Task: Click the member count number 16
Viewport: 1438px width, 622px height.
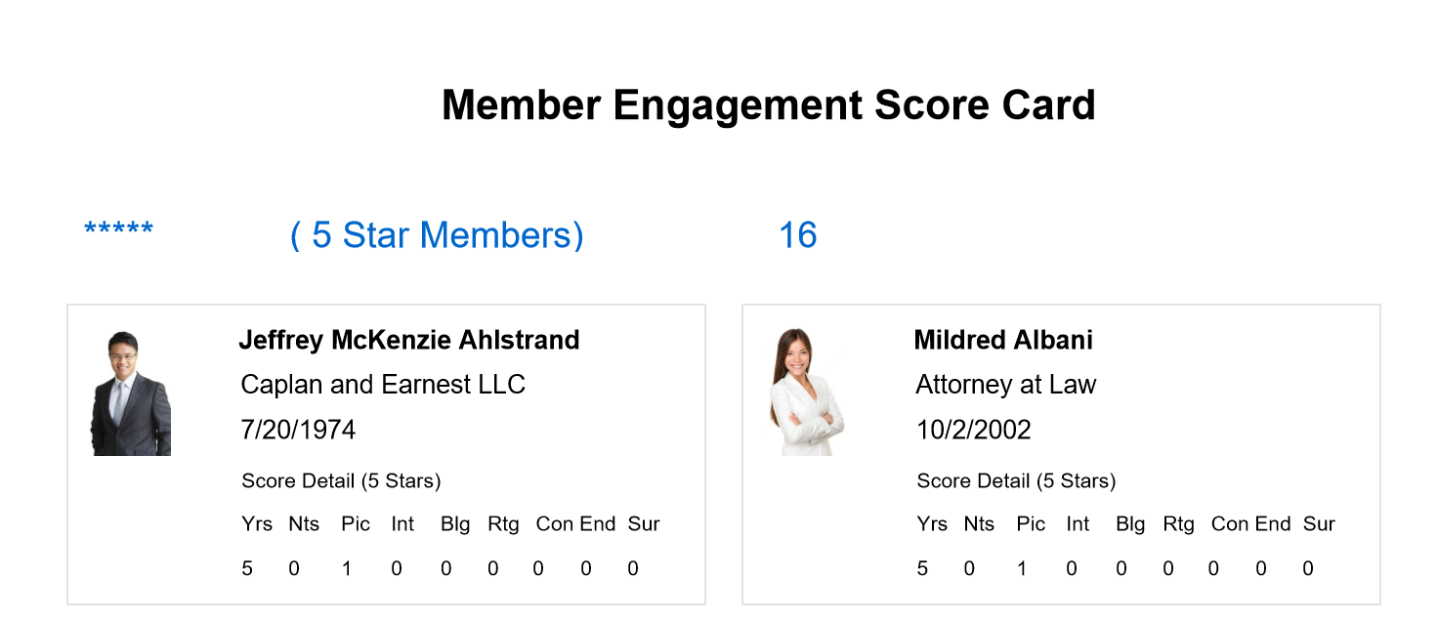Action: click(x=798, y=235)
